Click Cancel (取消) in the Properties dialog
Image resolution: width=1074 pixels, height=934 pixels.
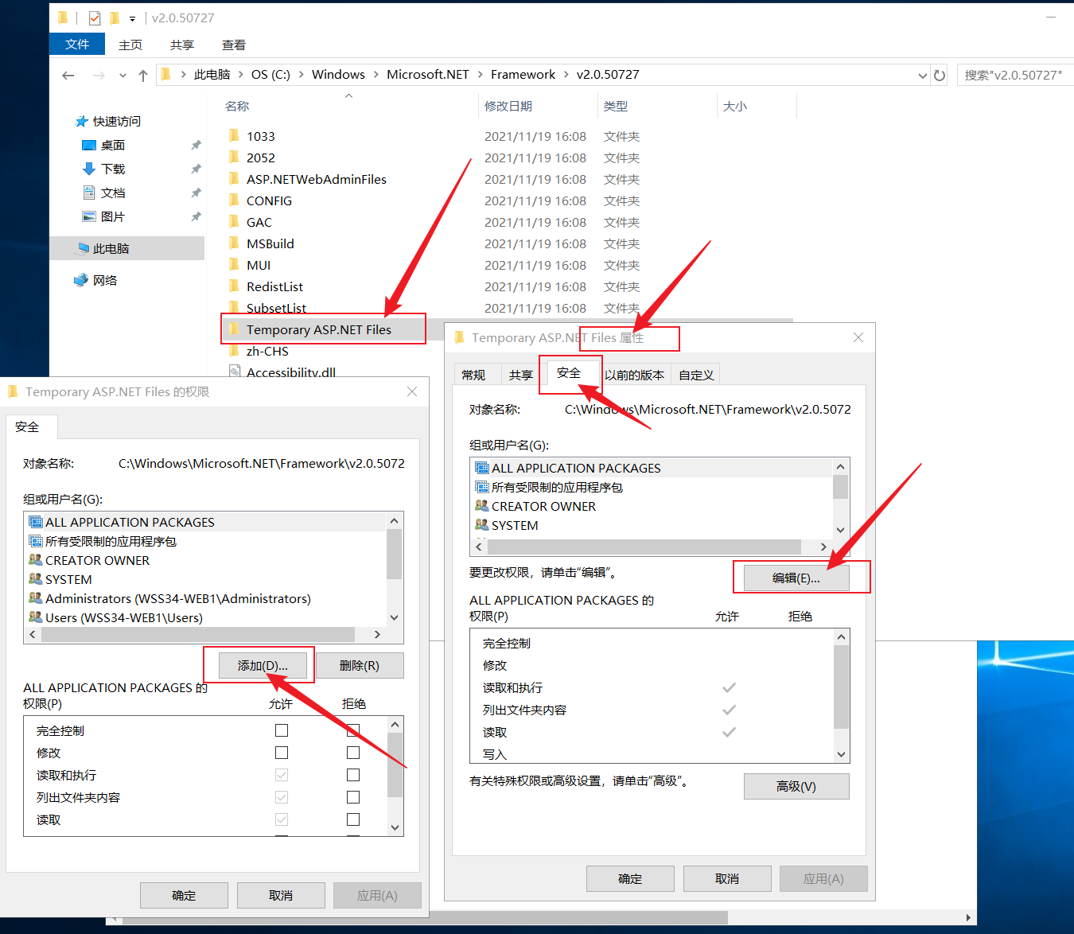(x=727, y=878)
